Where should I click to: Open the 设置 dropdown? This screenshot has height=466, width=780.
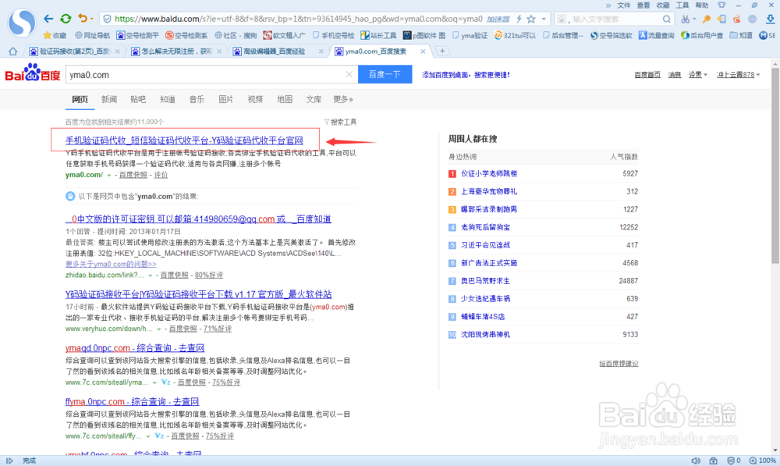(x=698, y=75)
